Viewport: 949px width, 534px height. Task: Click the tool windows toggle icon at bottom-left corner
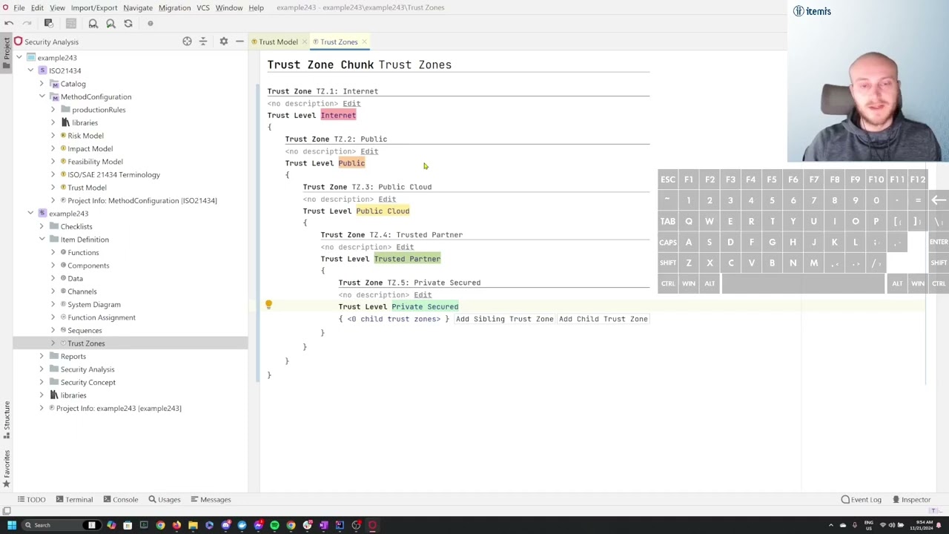coord(6,510)
